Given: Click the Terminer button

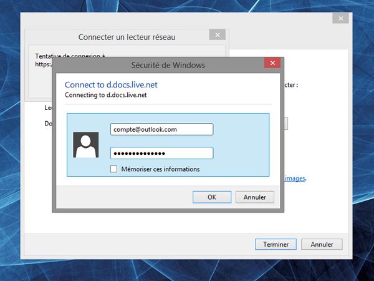Looking at the screenshot, I should click(x=276, y=244).
